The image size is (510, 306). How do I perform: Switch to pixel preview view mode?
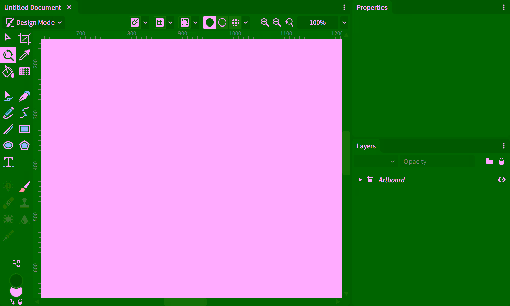tap(235, 22)
